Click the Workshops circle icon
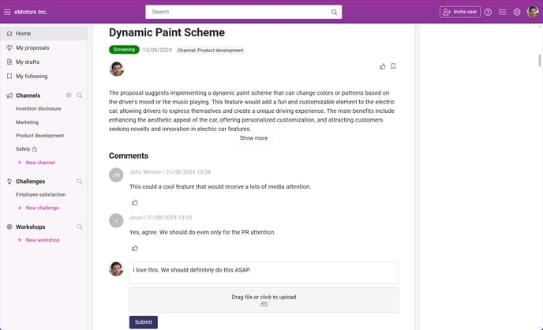This screenshot has width=543, height=330. click(x=9, y=227)
